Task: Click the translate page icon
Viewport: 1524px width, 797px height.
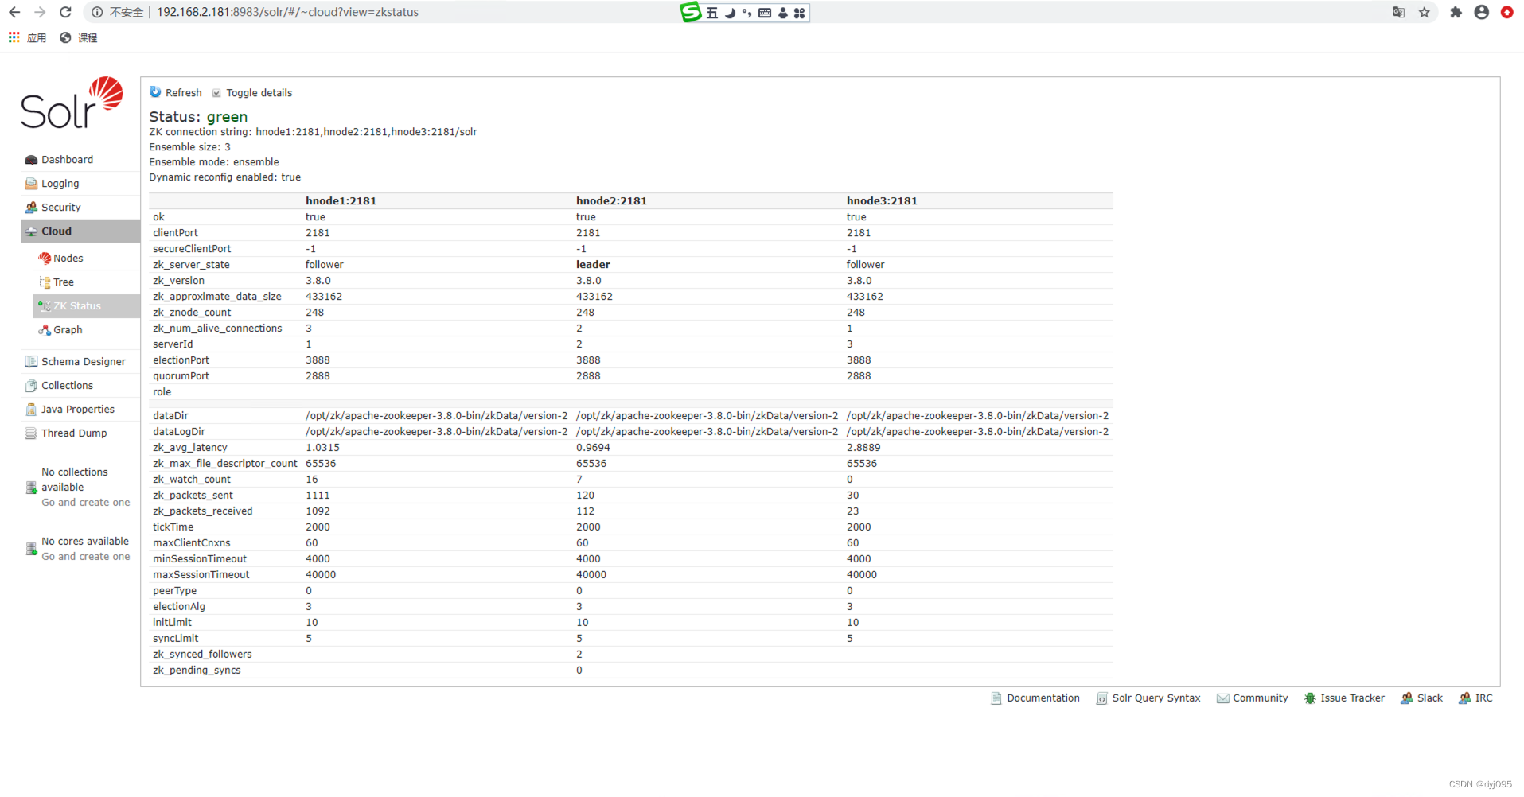Action: coord(1398,12)
